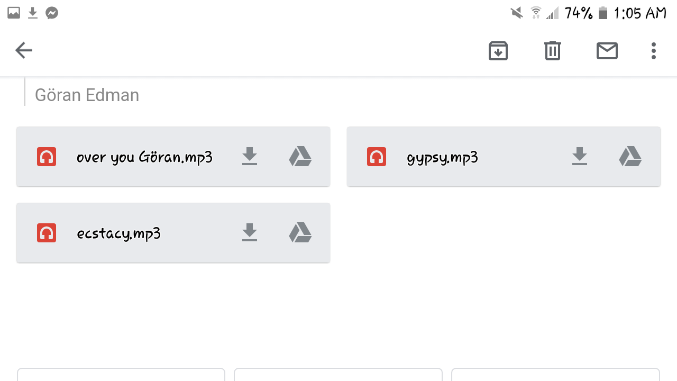Click red headphone icon beside gypsy.mp3
Viewport: 677px width, 381px height.
pyautogui.click(x=377, y=157)
